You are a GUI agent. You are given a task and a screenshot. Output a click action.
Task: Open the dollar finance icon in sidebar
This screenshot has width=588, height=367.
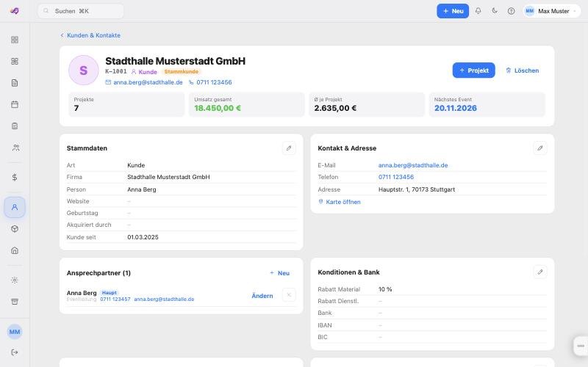(x=15, y=177)
